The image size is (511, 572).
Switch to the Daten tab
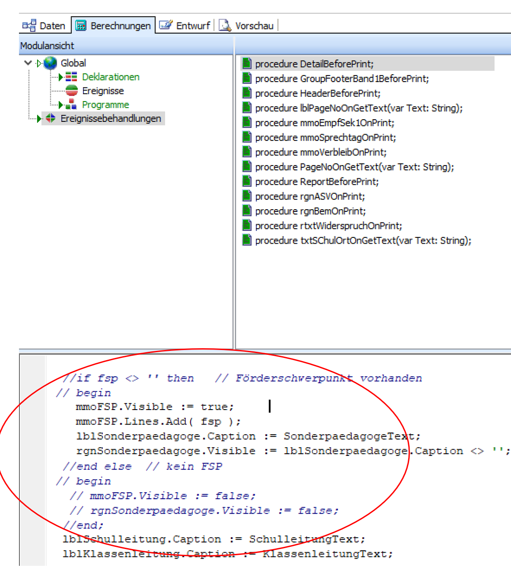(44, 26)
